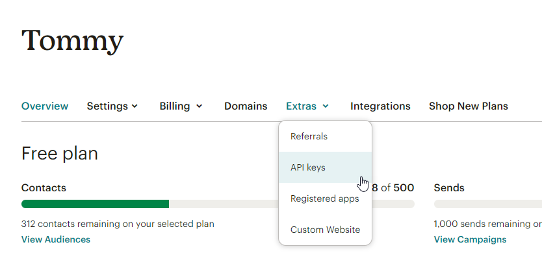Expand the Billing dropdown menu

181,106
